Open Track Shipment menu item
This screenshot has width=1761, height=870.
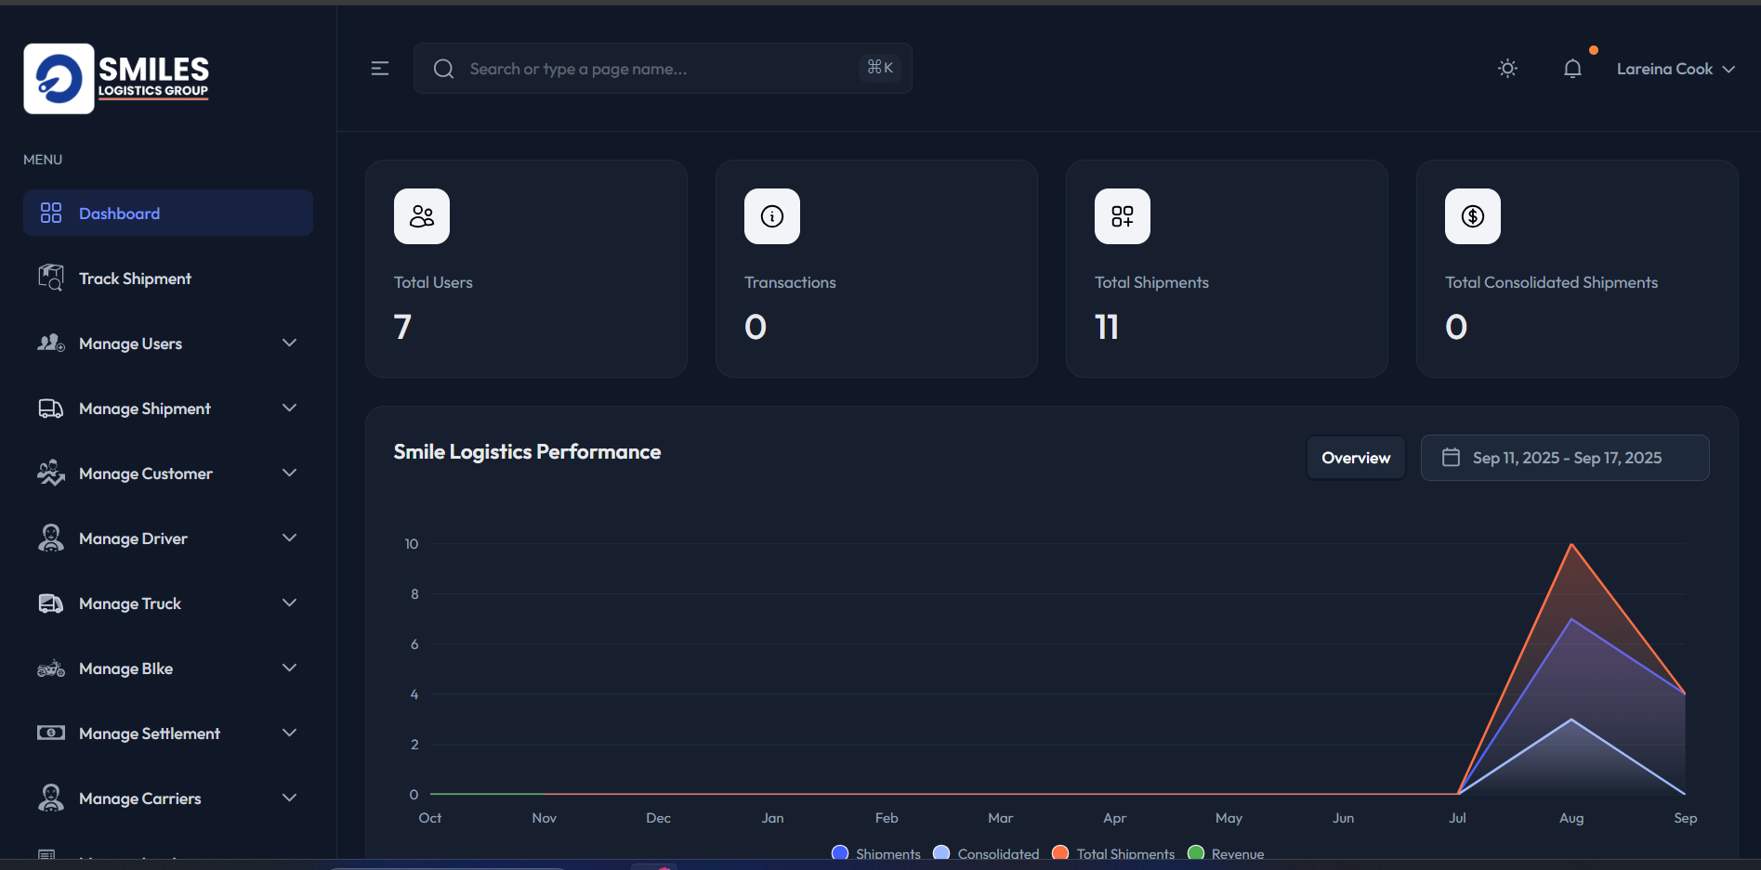click(135, 279)
